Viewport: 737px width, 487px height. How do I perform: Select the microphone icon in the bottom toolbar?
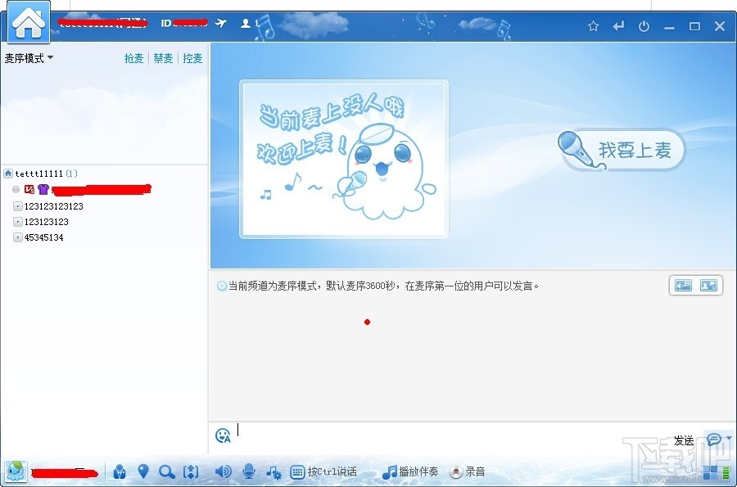[247, 471]
